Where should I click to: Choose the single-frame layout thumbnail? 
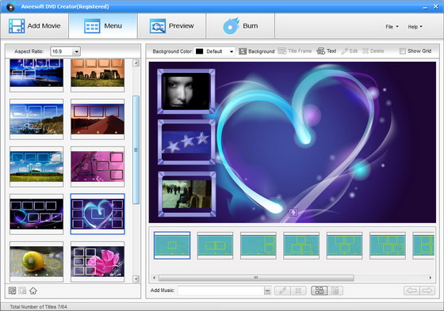click(172, 245)
